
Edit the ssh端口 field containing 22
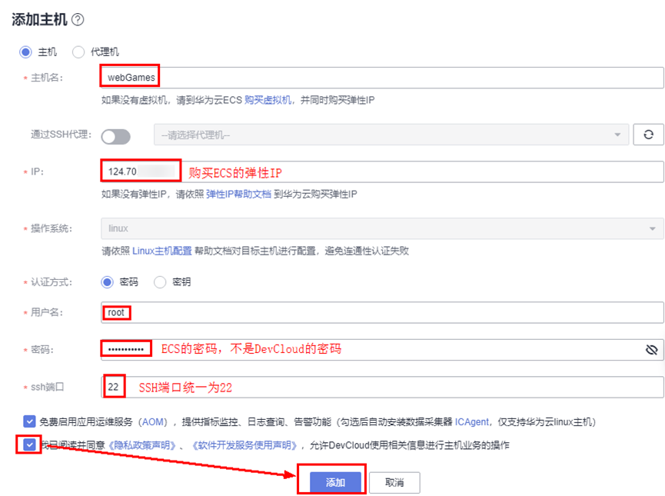(382, 387)
